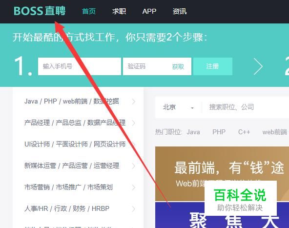The height and width of the screenshot is (228, 289).
Task: Select the 产品经理 / 产品总监 / 数据产品经理 category
Action: tap(75, 123)
